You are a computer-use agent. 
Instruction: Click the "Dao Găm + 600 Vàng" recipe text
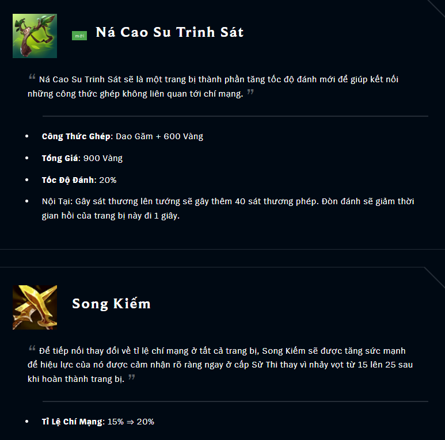159,136
